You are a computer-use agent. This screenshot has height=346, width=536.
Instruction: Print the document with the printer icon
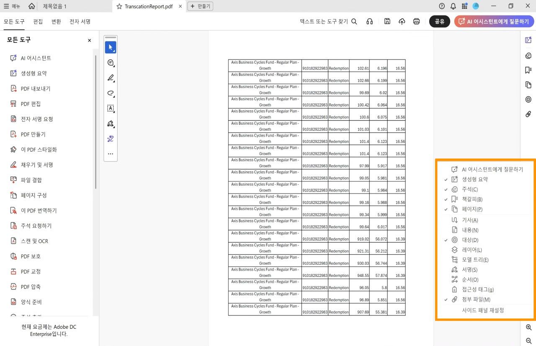tap(416, 21)
